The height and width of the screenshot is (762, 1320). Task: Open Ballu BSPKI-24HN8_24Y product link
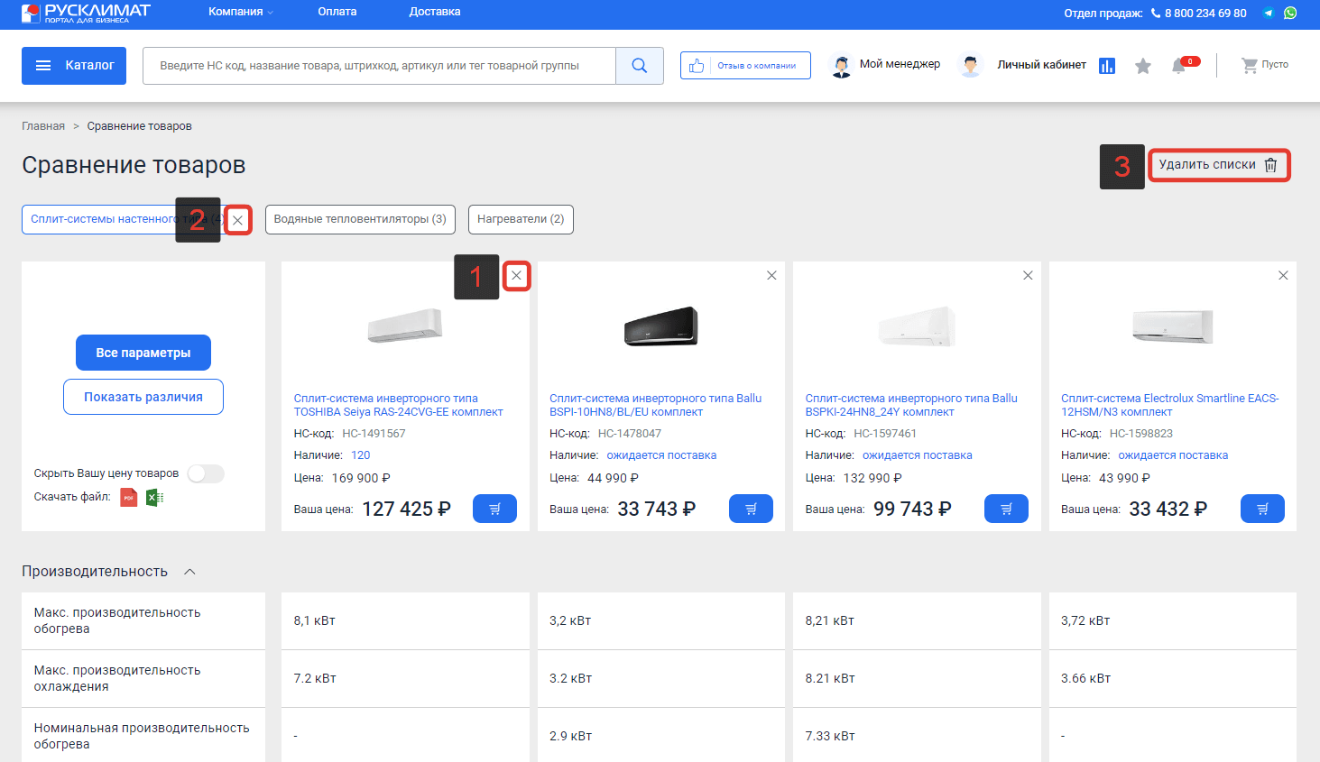click(911, 405)
